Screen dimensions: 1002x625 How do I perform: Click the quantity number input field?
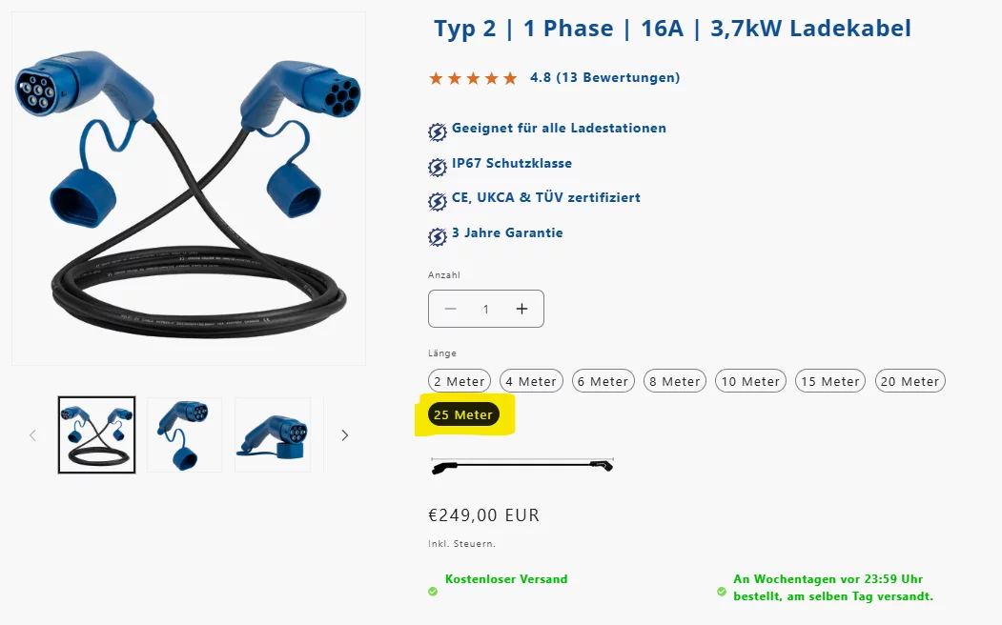(486, 309)
